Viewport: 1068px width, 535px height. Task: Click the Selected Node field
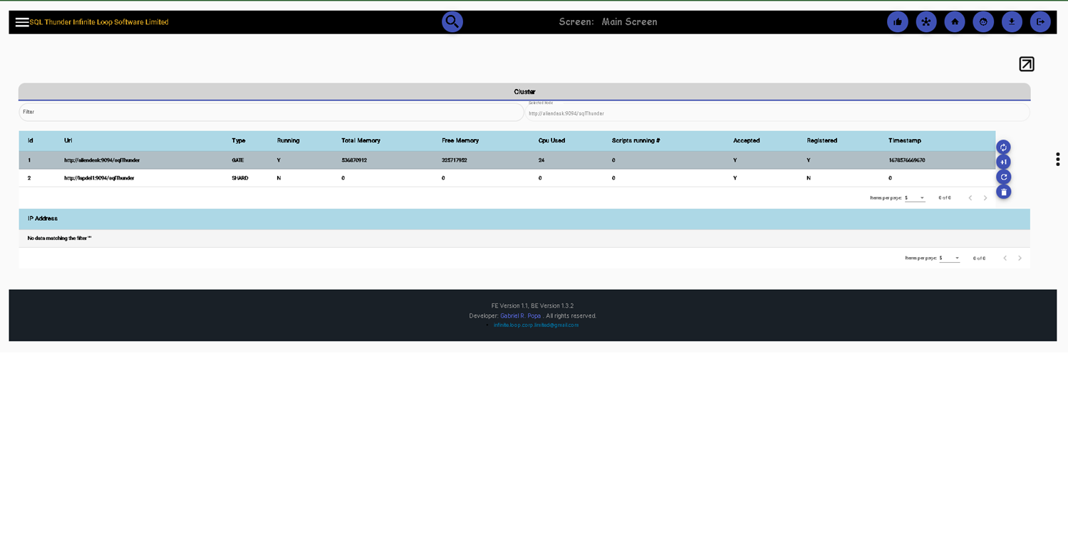[777, 113]
